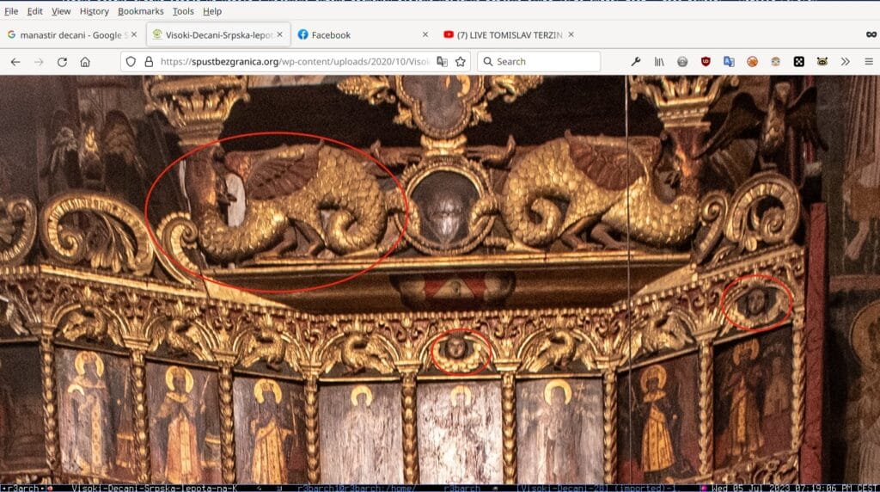Viewport: 880px width, 492px height.
Task: Open the translator extension icon
Action: tap(729, 62)
